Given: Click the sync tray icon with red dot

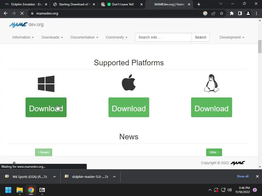Looking at the screenshot, I should (216, 190).
